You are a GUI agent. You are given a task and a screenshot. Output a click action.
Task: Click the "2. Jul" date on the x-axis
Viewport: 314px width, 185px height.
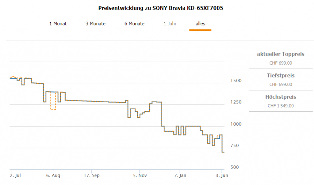[15, 176]
